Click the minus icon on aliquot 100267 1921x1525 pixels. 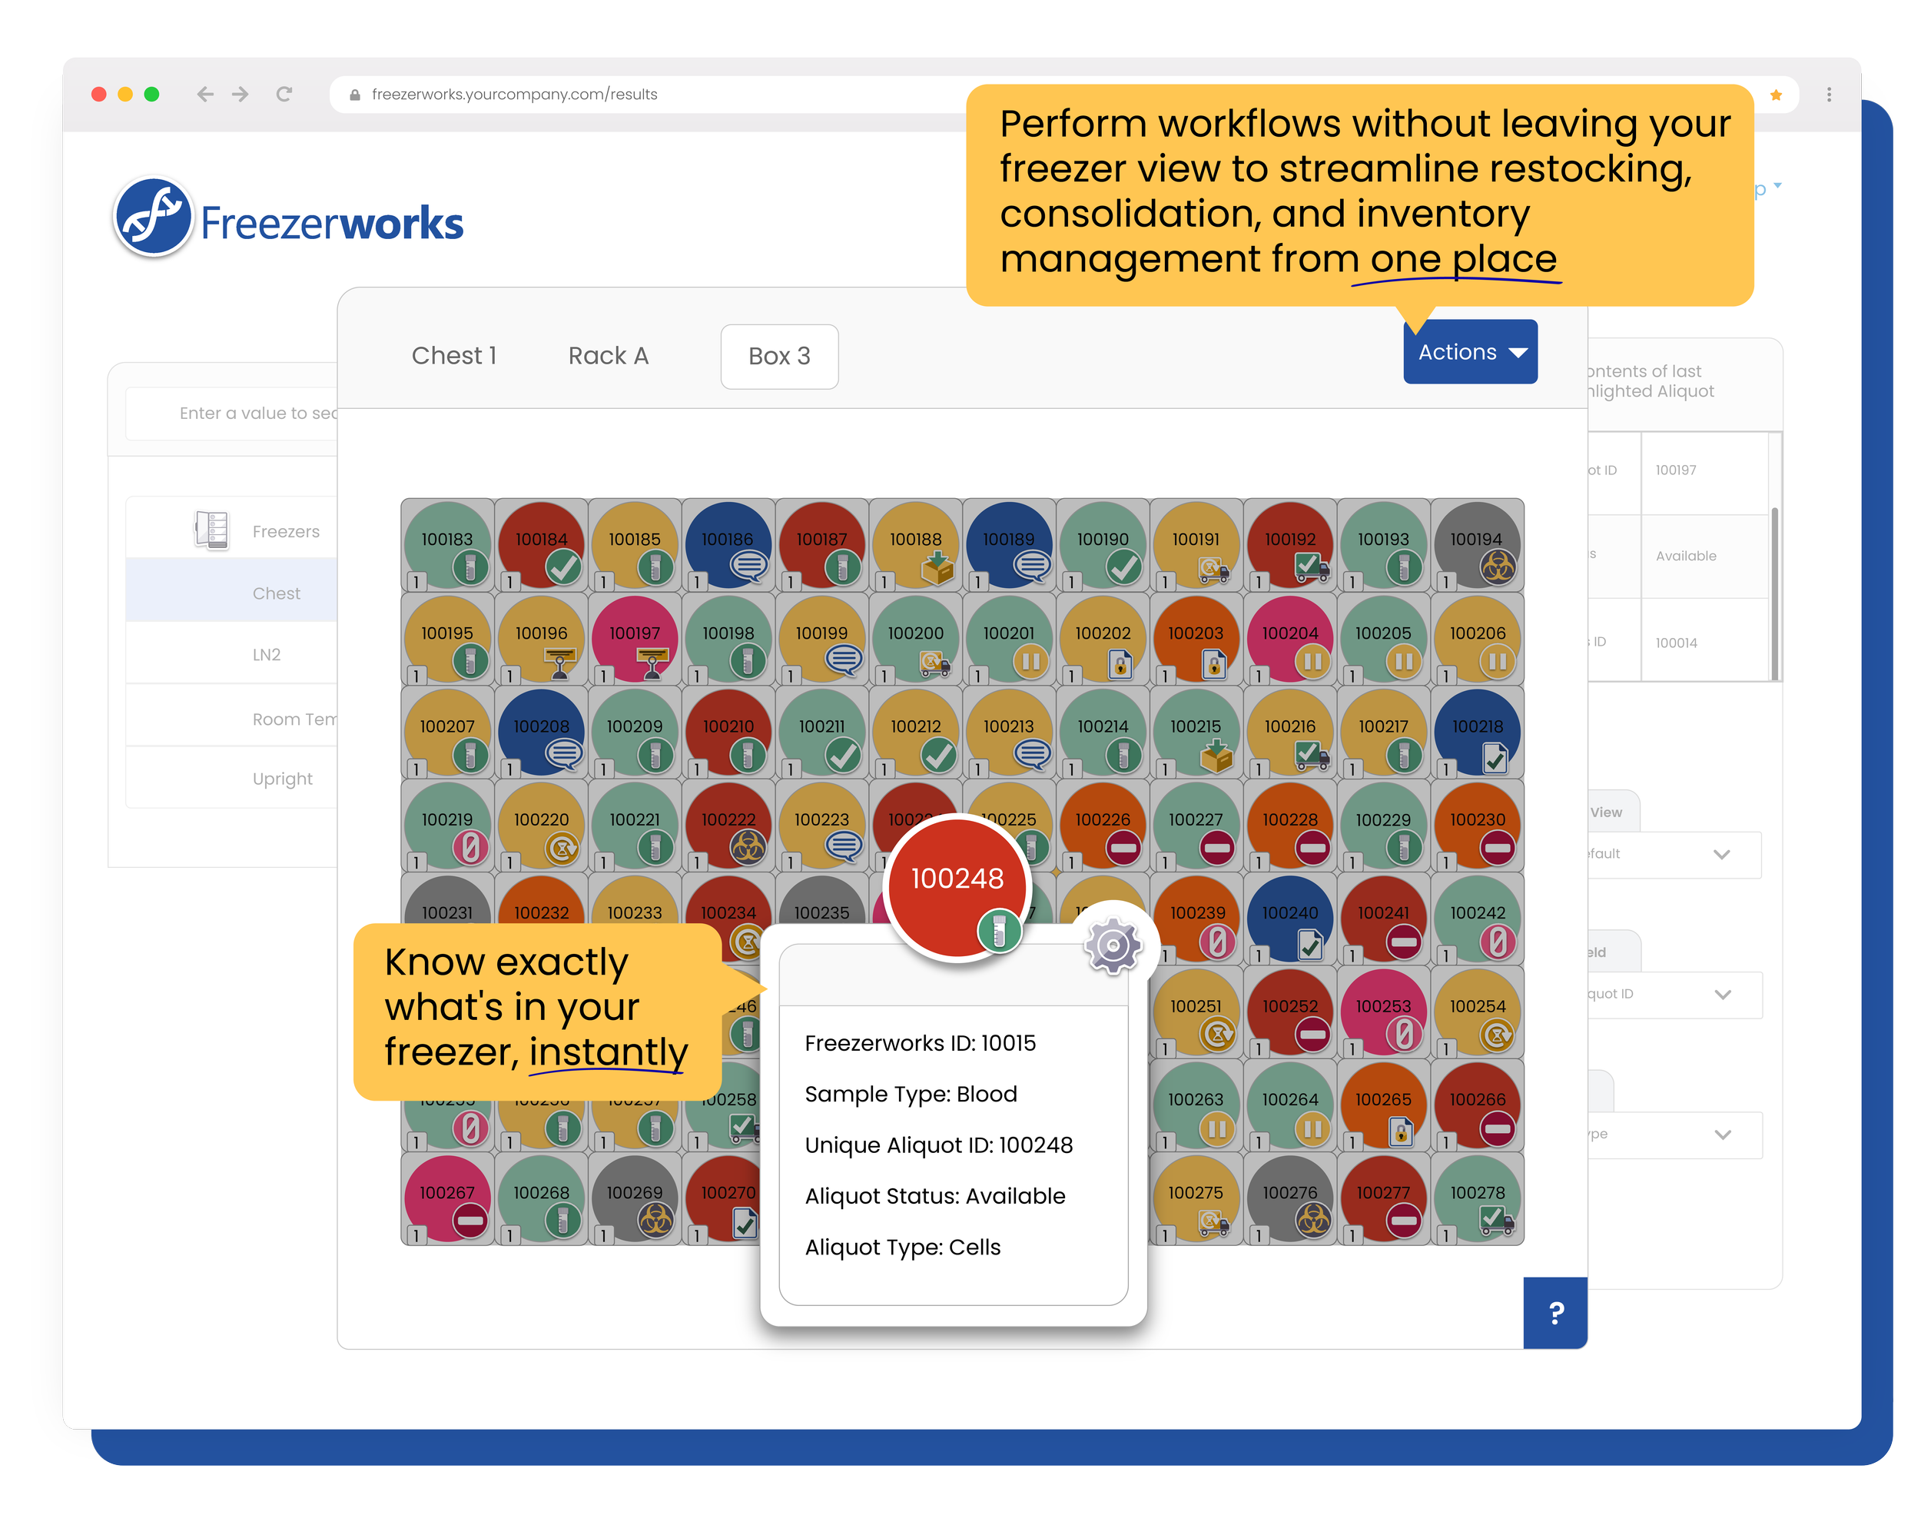(469, 1220)
